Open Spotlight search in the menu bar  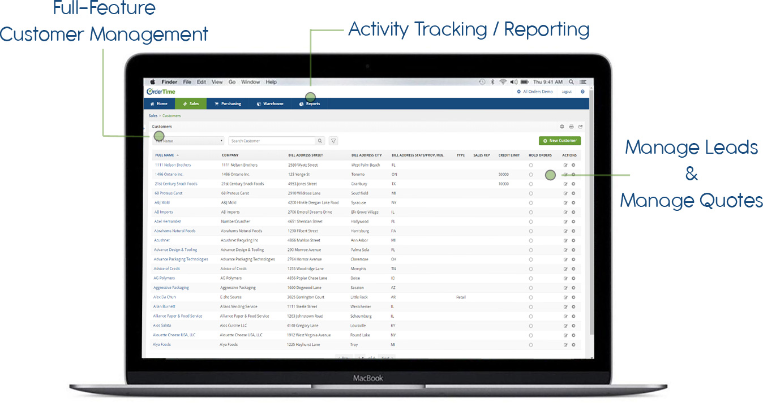point(571,82)
